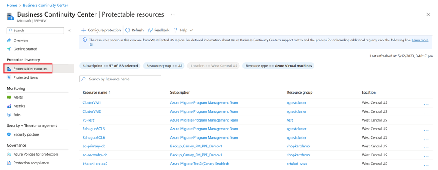Open the ellipsis menu next to the page title
The width and height of the screenshot is (438, 170).
tap(173, 14)
